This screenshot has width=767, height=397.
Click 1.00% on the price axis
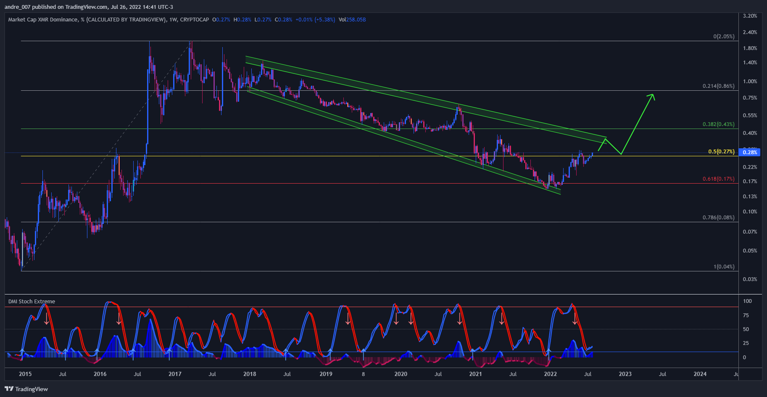[750, 81]
